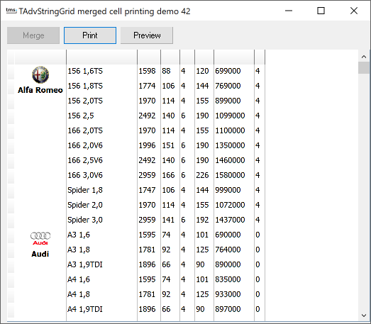Select cell 'A3 1,8'
This screenshot has width=371, height=324.
[79, 250]
